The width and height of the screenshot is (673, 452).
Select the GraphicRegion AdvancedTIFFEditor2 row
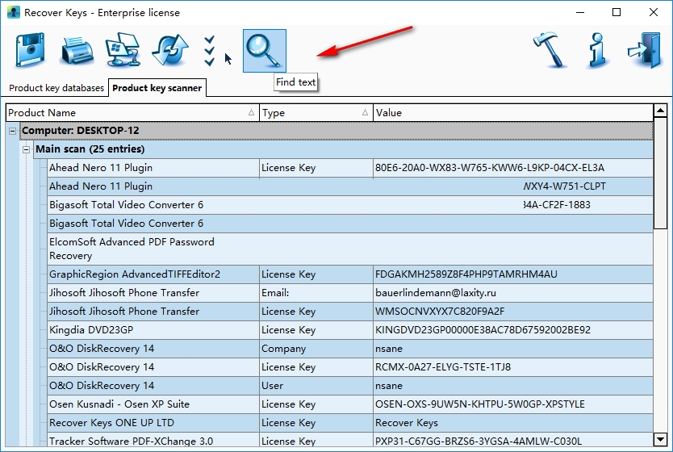pos(134,274)
